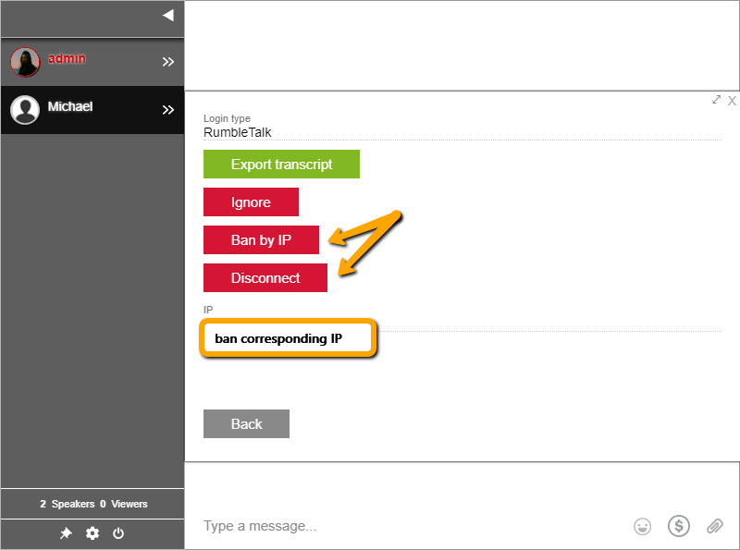Click Michael's profile avatar
The width and height of the screenshot is (740, 550).
[x=25, y=110]
